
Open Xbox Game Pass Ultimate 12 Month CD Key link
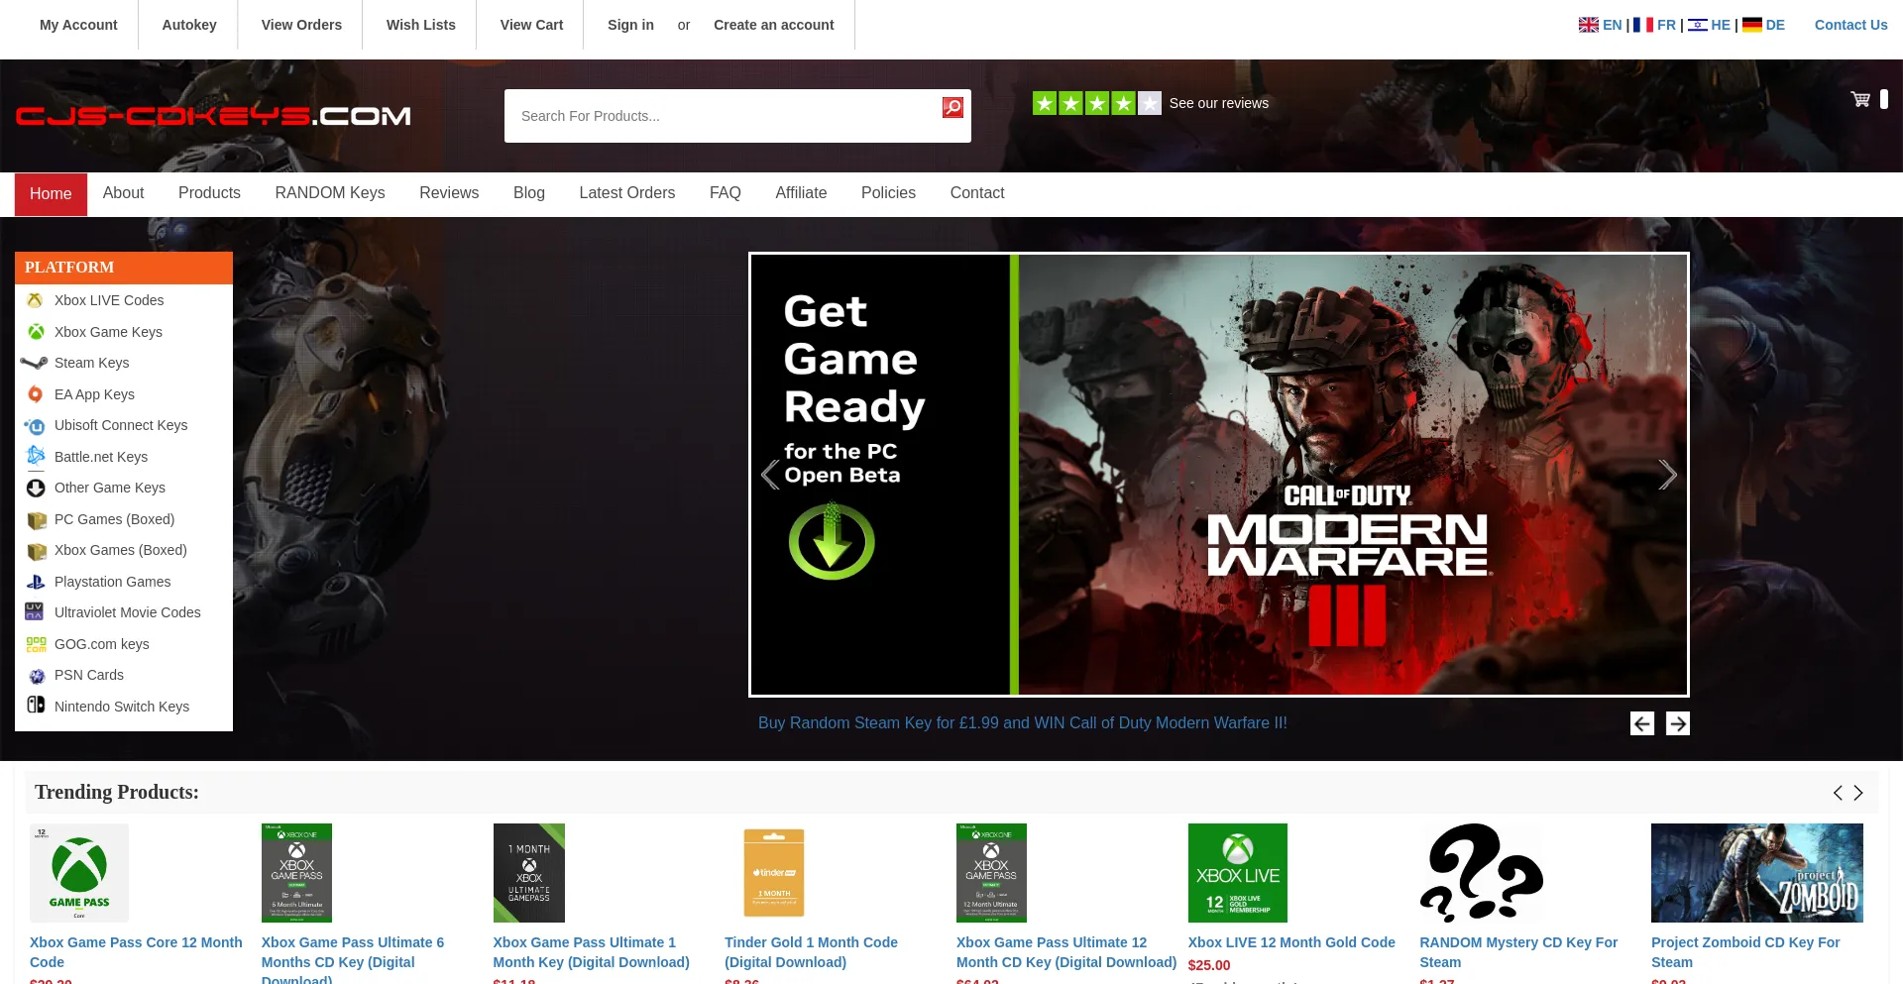click(x=1066, y=952)
